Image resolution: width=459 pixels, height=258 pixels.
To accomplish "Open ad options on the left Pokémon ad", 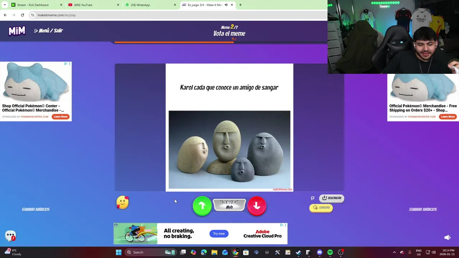I will 70,64.
